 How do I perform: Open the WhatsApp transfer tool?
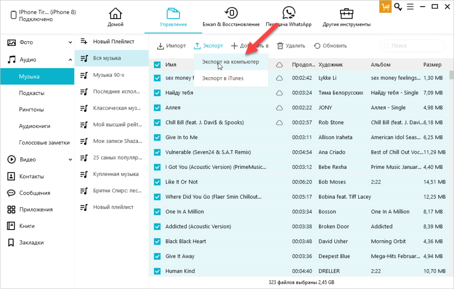(289, 14)
